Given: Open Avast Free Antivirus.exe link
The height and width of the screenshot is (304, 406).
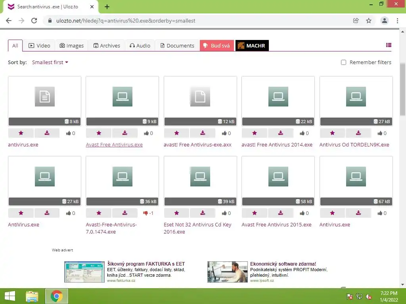Looking at the screenshot, I should [114, 144].
